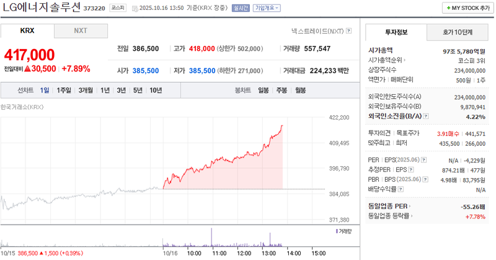Select the 1일 line chart period
Image resolution: width=496 pixels, height=260 pixels.
pyautogui.click(x=45, y=91)
